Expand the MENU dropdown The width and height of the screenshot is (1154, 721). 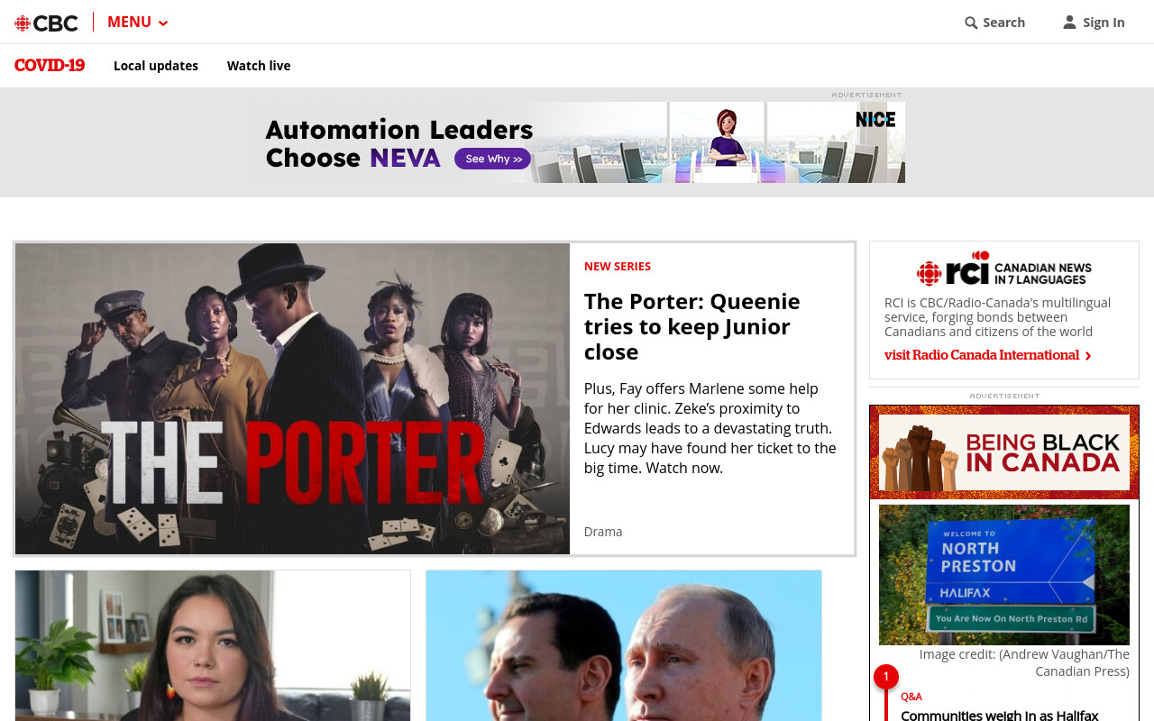point(137,22)
